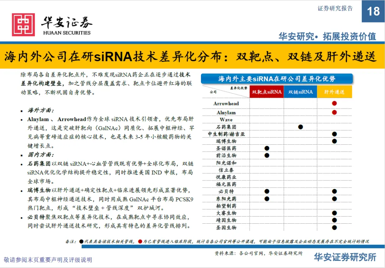This screenshot has height=268, width=385.
Task: Select 东阳光药 row dot under 双靶点siRNA
Action: point(267,199)
